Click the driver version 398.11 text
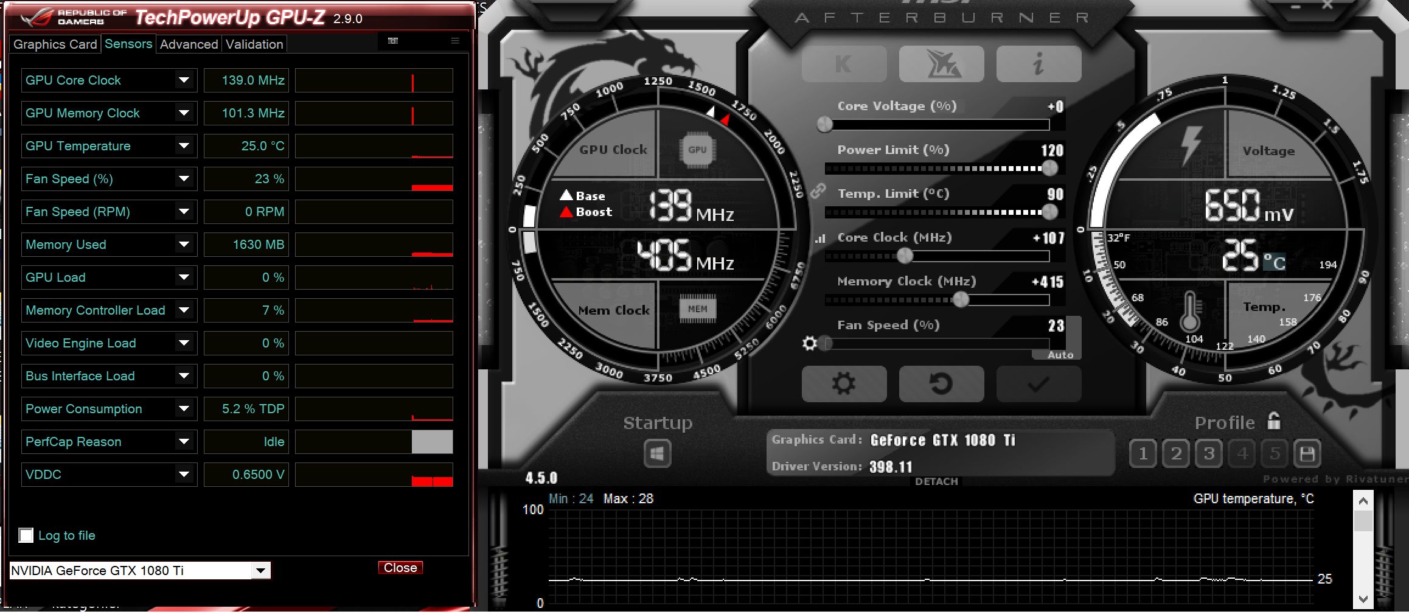This screenshot has height=614, width=1409. (891, 467)
